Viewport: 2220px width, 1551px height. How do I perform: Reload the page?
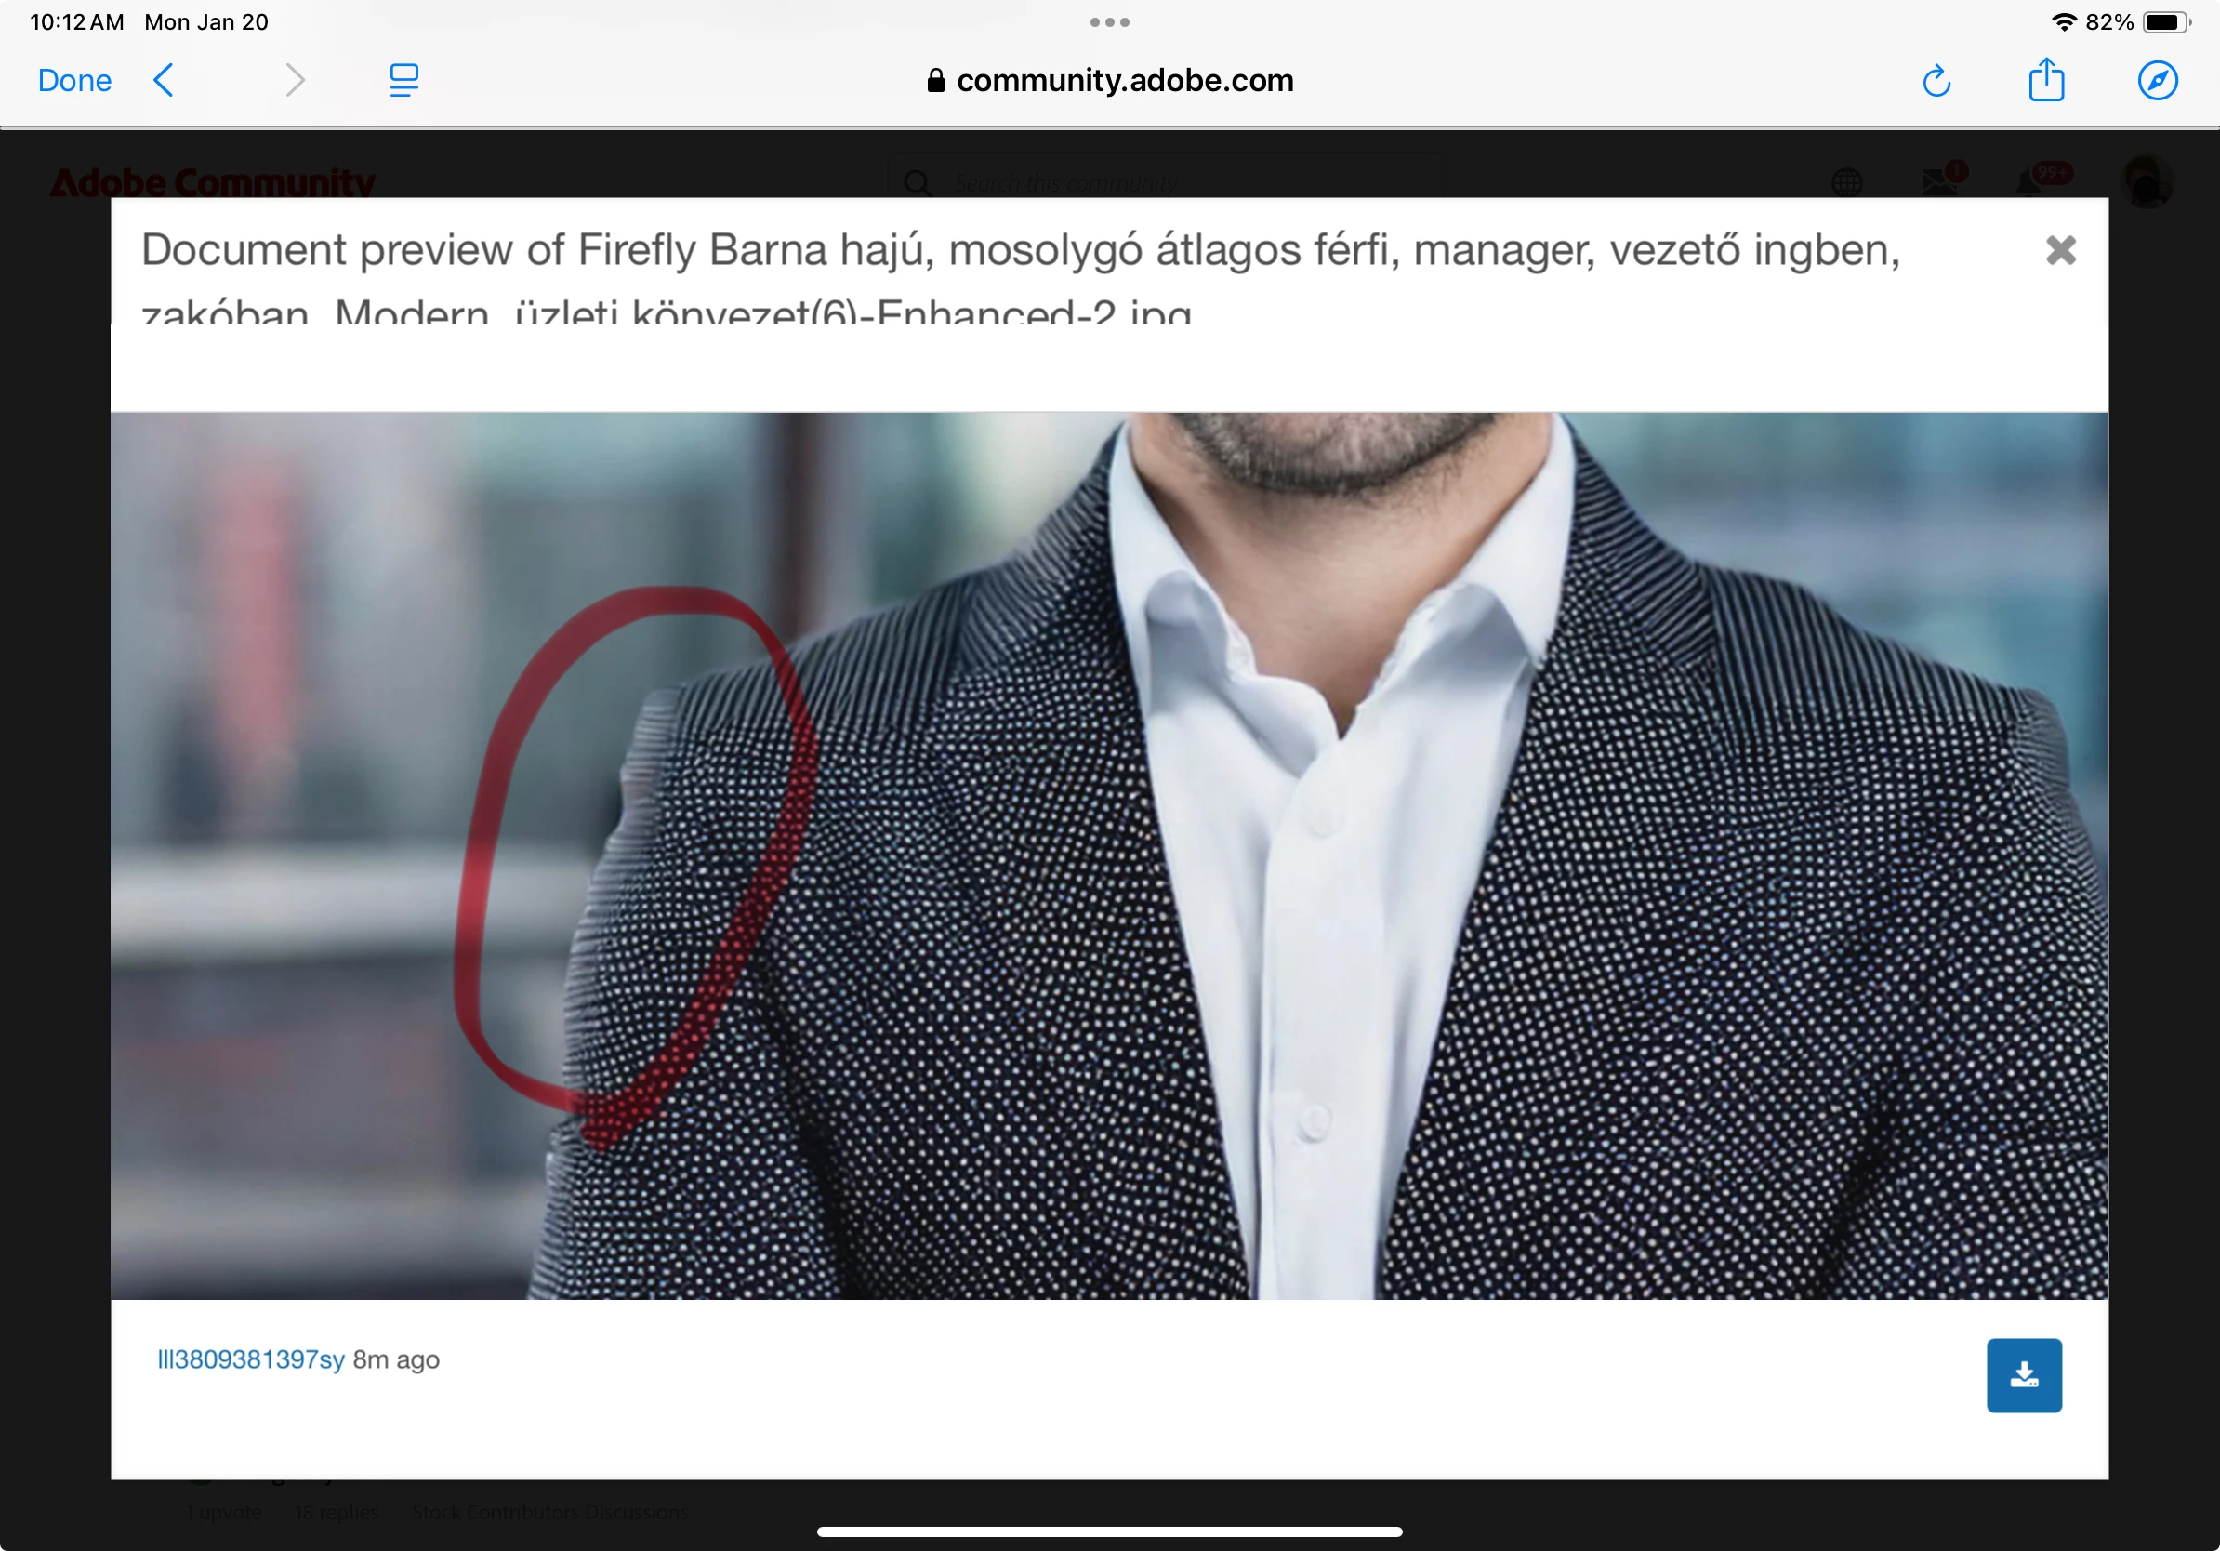[x=1936, y=81]
